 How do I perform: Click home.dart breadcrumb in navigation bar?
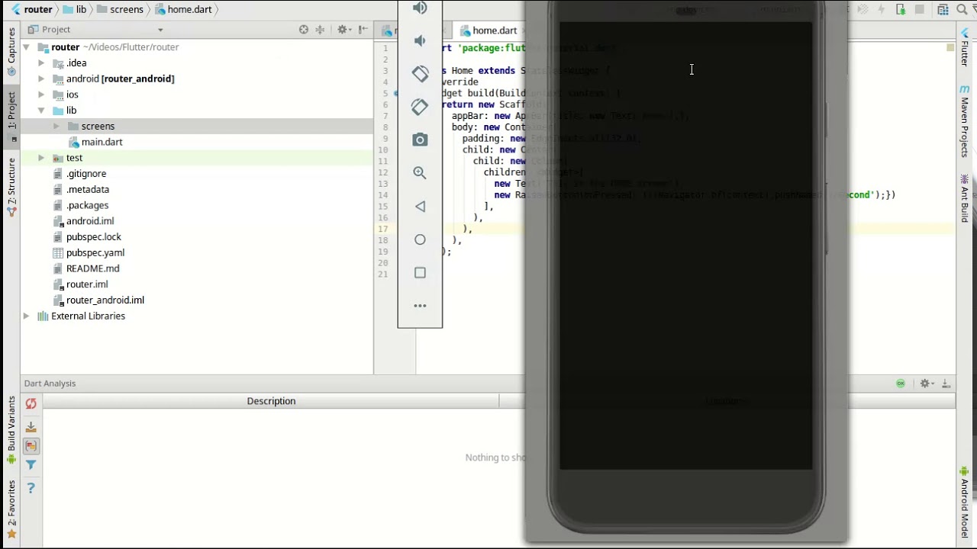183,9
